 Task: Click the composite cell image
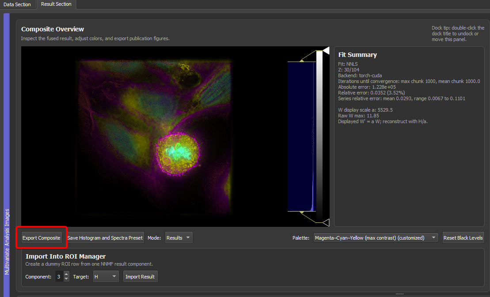pos(154,136)
